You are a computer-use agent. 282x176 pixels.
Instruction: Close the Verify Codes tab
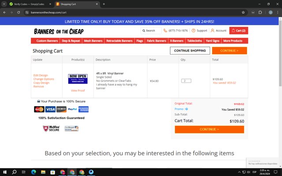[50, 4]
